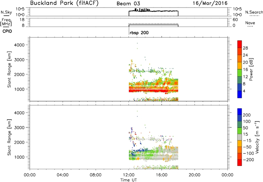The image size is (263, 182).
Task: Click 'Slant Range [km]' label of power panel
Action: 9,69
